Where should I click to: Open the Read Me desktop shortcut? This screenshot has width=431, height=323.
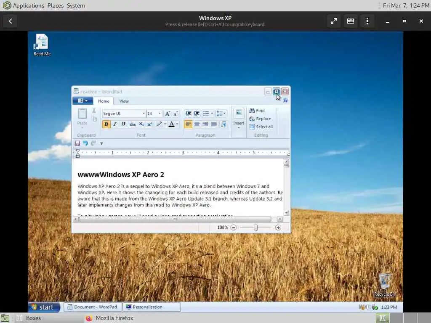tap(42, 45)
